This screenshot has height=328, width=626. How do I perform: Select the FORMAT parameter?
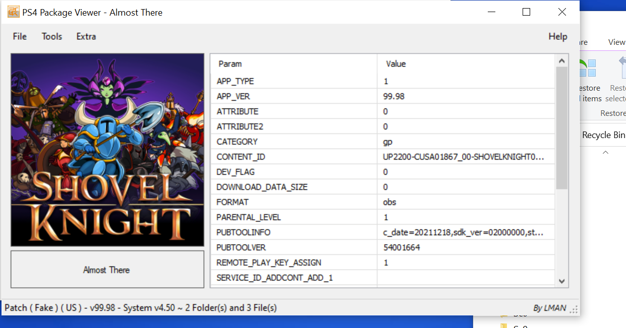tap(233, 202)
